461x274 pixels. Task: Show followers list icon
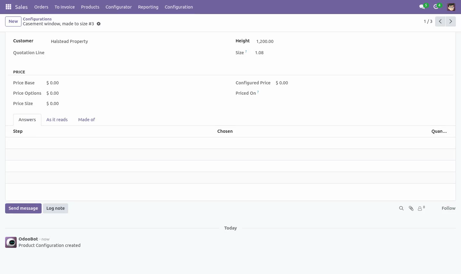(421, 208)
